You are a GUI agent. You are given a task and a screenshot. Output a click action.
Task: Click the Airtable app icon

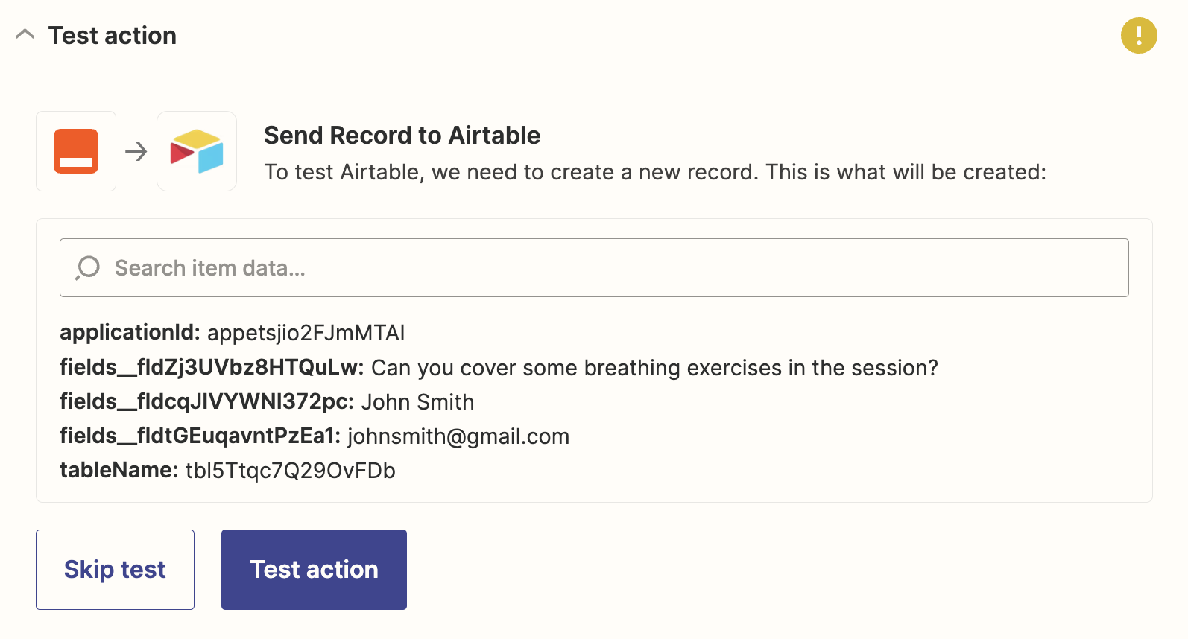click(x=197, y=151)
